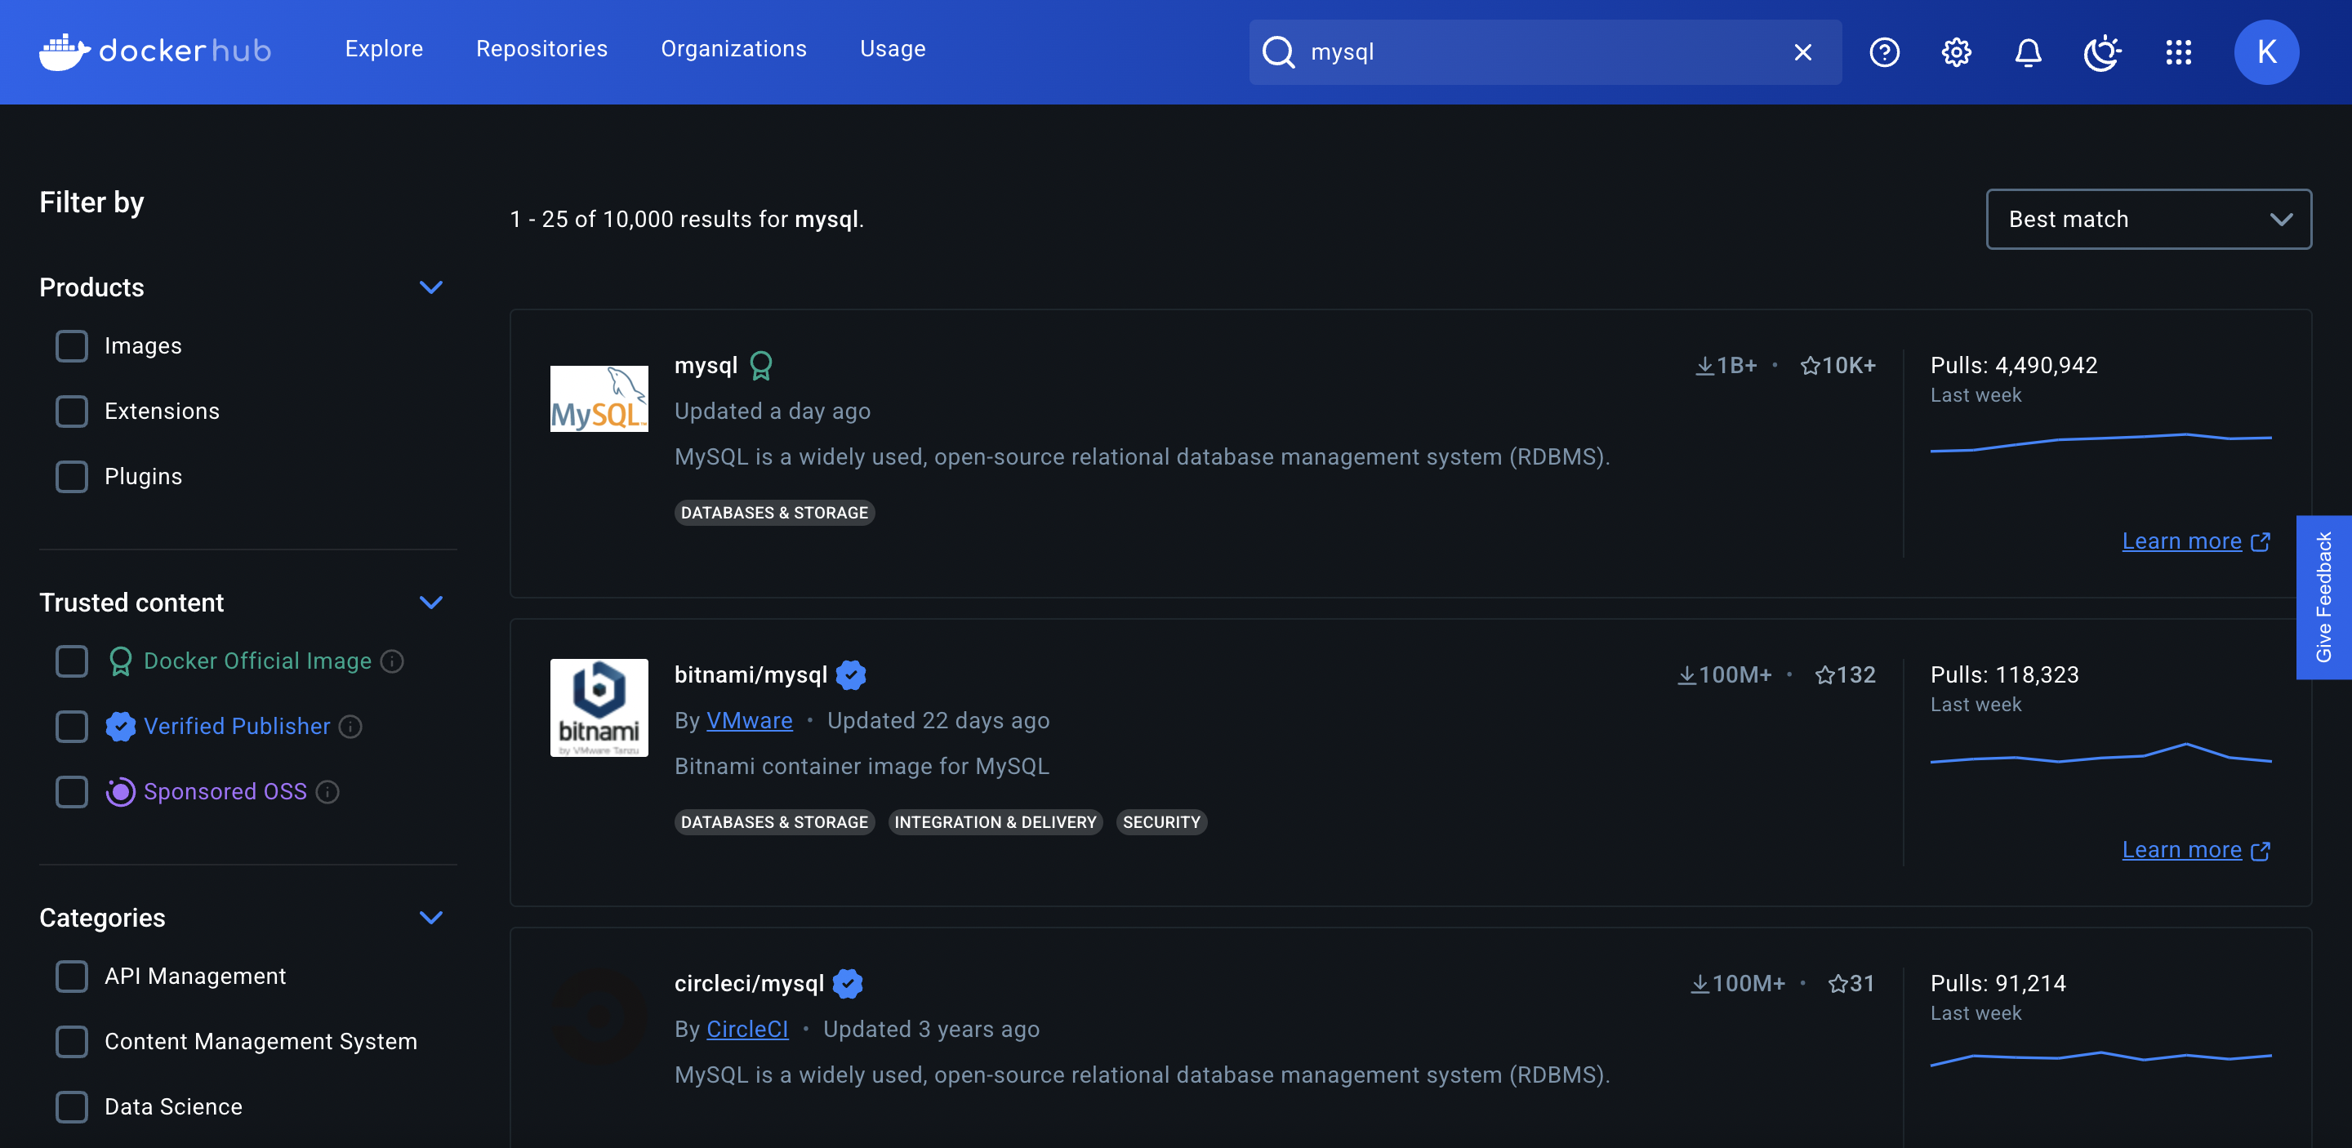Collapse the Trusted content section
2352x1148 pixels.
(430, 603)
